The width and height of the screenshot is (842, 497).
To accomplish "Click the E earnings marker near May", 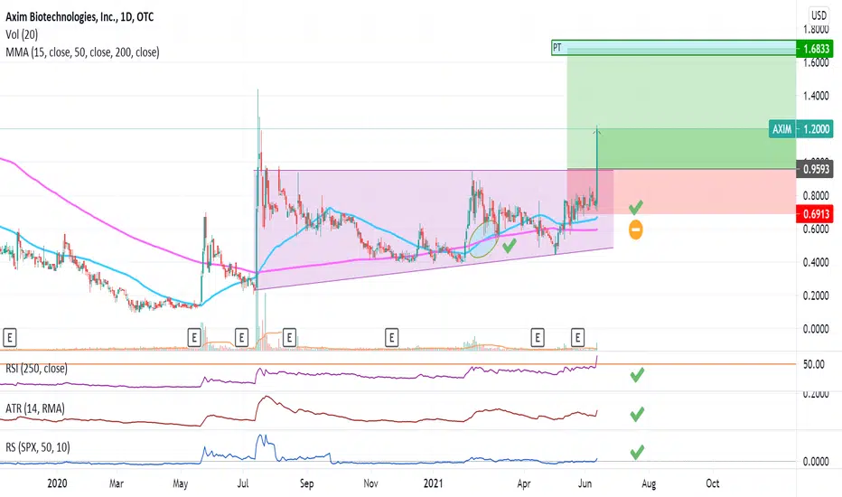I will coord(194,337).
